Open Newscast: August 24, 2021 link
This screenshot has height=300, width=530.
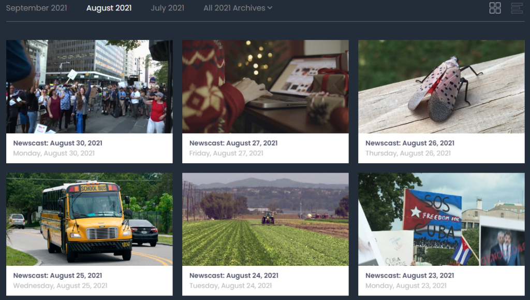click(x=234, y=276)
